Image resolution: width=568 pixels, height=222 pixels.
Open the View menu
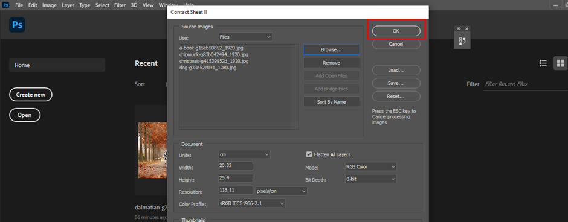coord(148,5)
